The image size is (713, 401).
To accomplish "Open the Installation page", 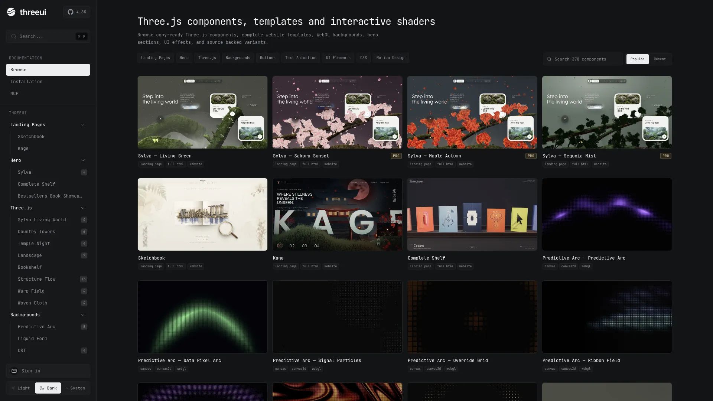I will click(x=48, y=82).
